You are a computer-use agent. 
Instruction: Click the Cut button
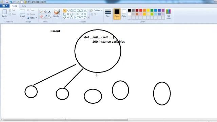click(x=12, y=11)
